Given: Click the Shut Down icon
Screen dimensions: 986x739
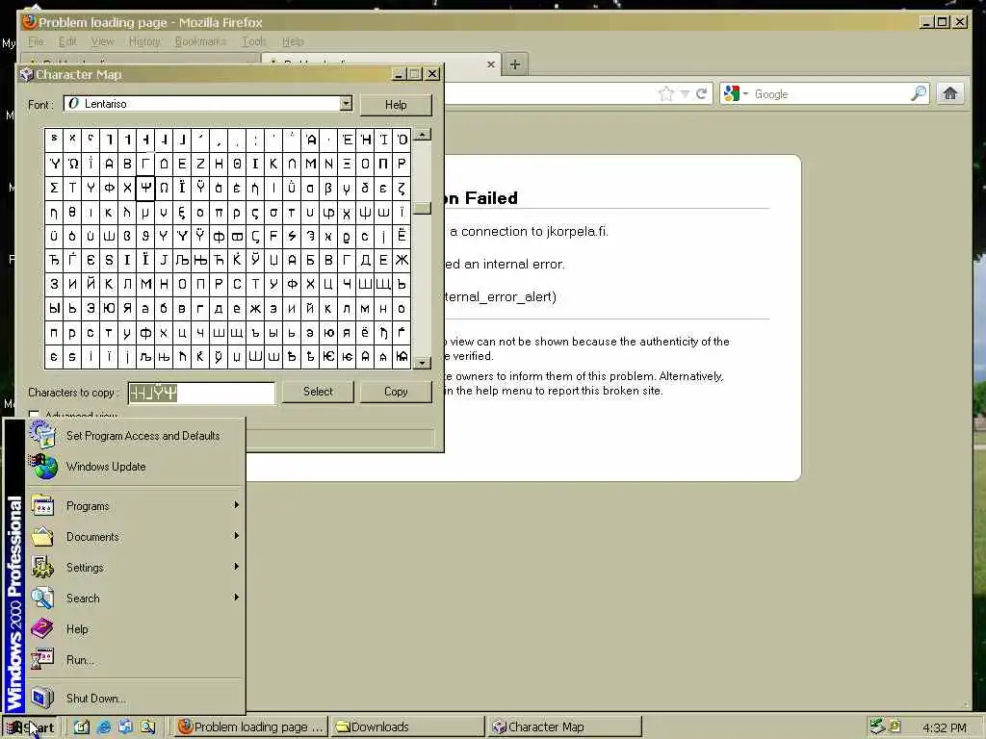Looking at the screenshot, I should point(42,698).
